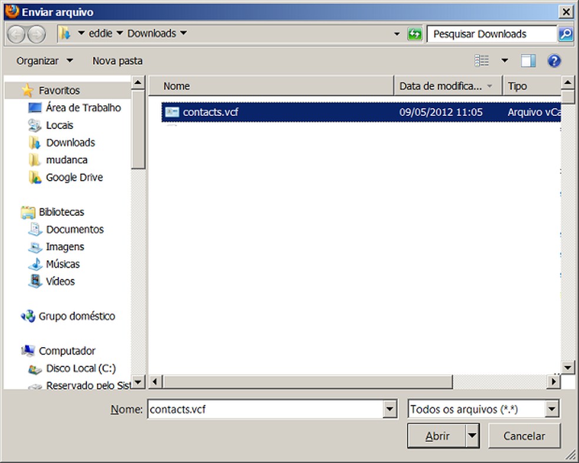The width and height of the screenshot is (579, 463).
Task: Click Nova pasta to create folder
Action: point(118,61)
